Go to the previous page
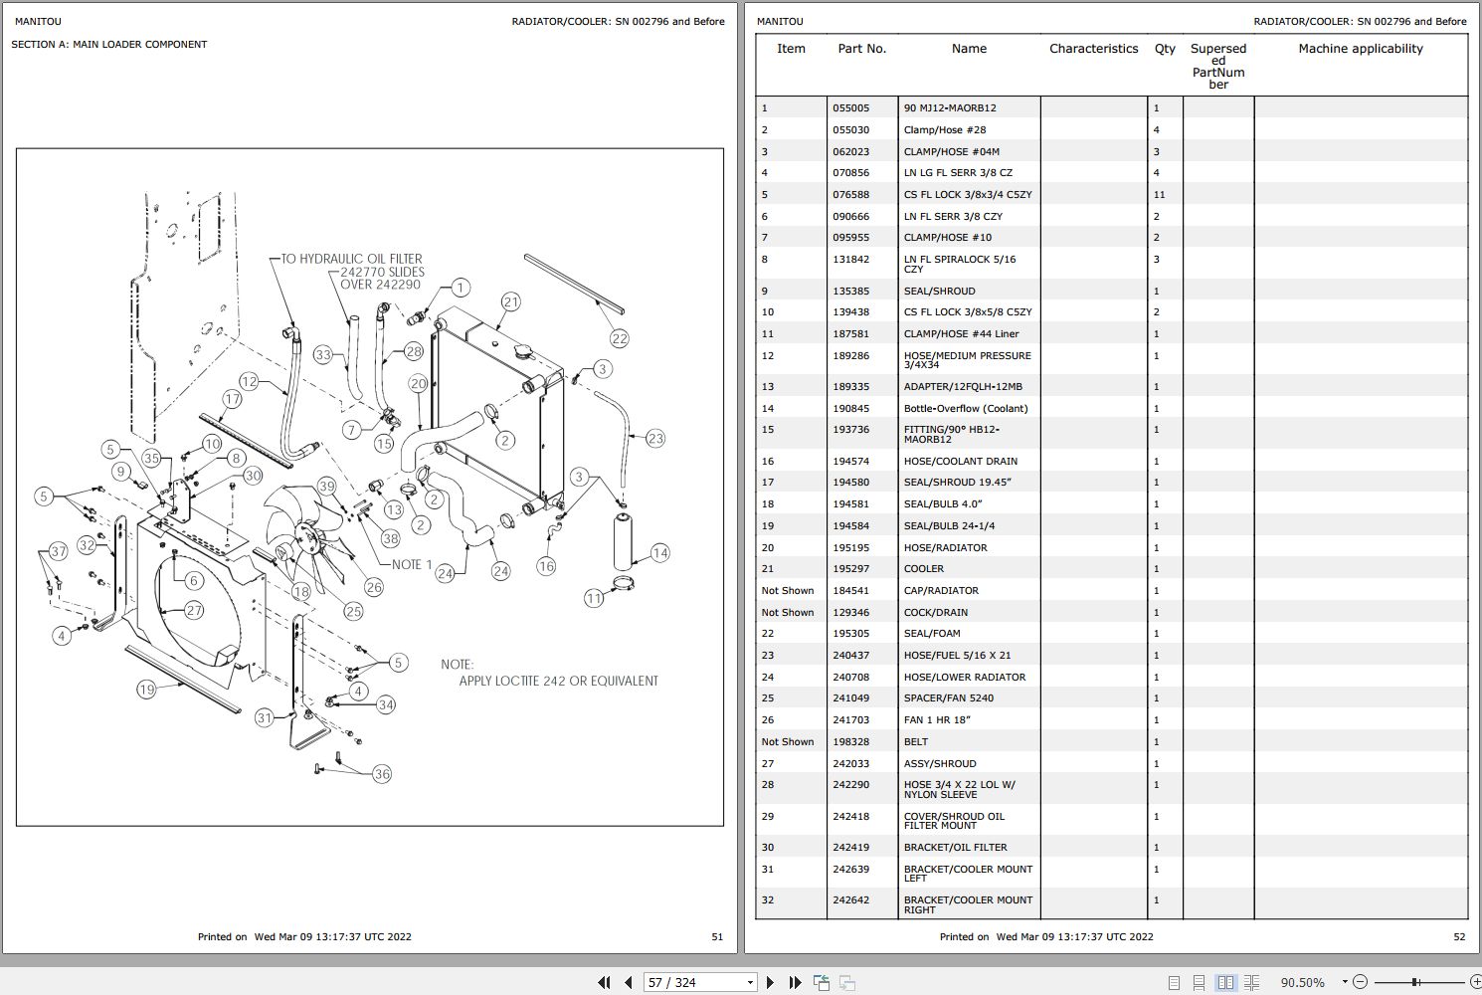Viewport: 1482px width, 995px height. pos(629,982)
